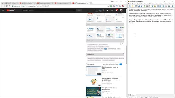
Task: Click the Computer Program (Literature Subject) tag
Action: pyautogui.click(x=98, y=45)
